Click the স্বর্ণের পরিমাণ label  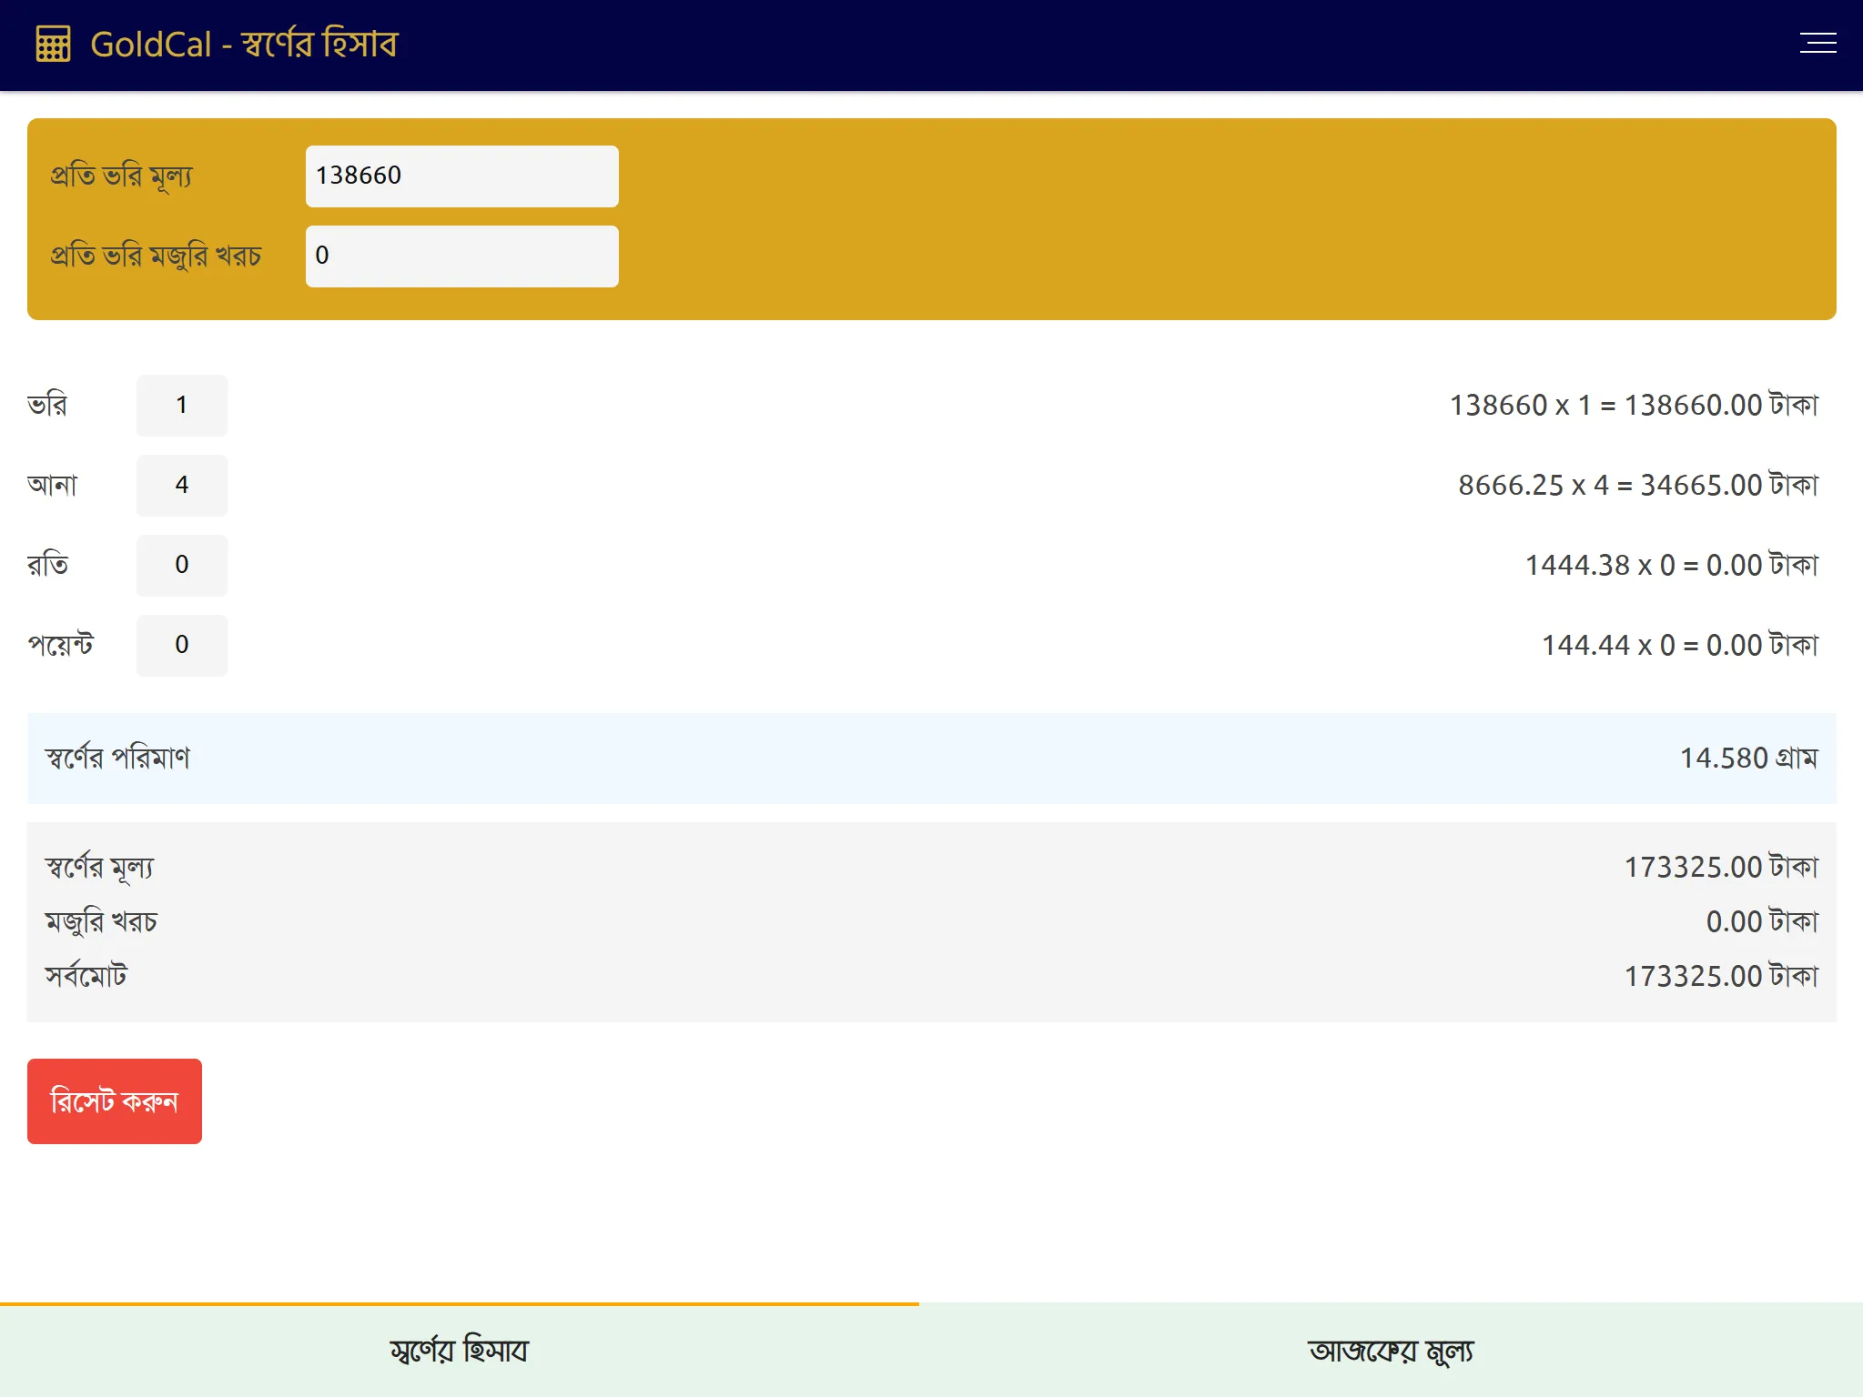click(117, 759)
